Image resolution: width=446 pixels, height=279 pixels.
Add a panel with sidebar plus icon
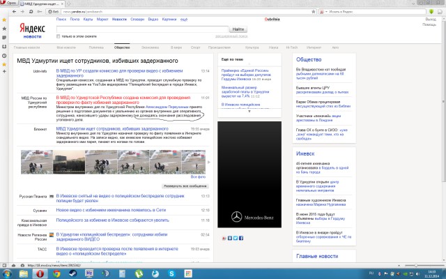click(x=4, y=71)
